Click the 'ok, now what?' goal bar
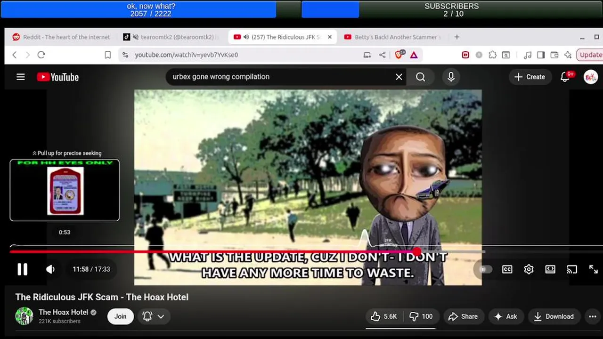603x339 pixels. [x=151, y=9]
